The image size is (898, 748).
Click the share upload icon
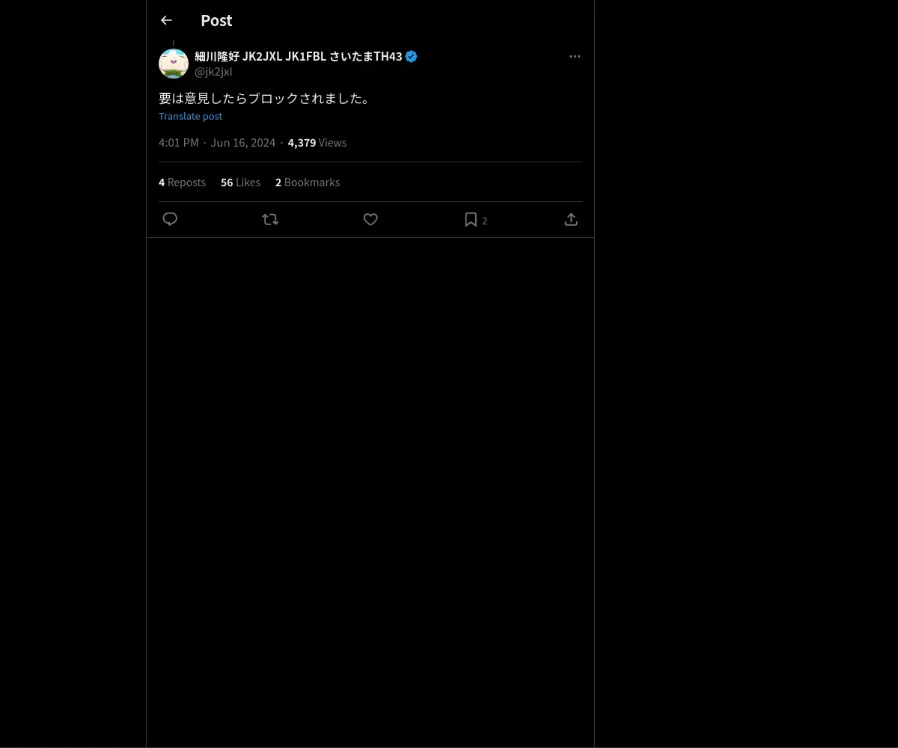pos(571,219)
